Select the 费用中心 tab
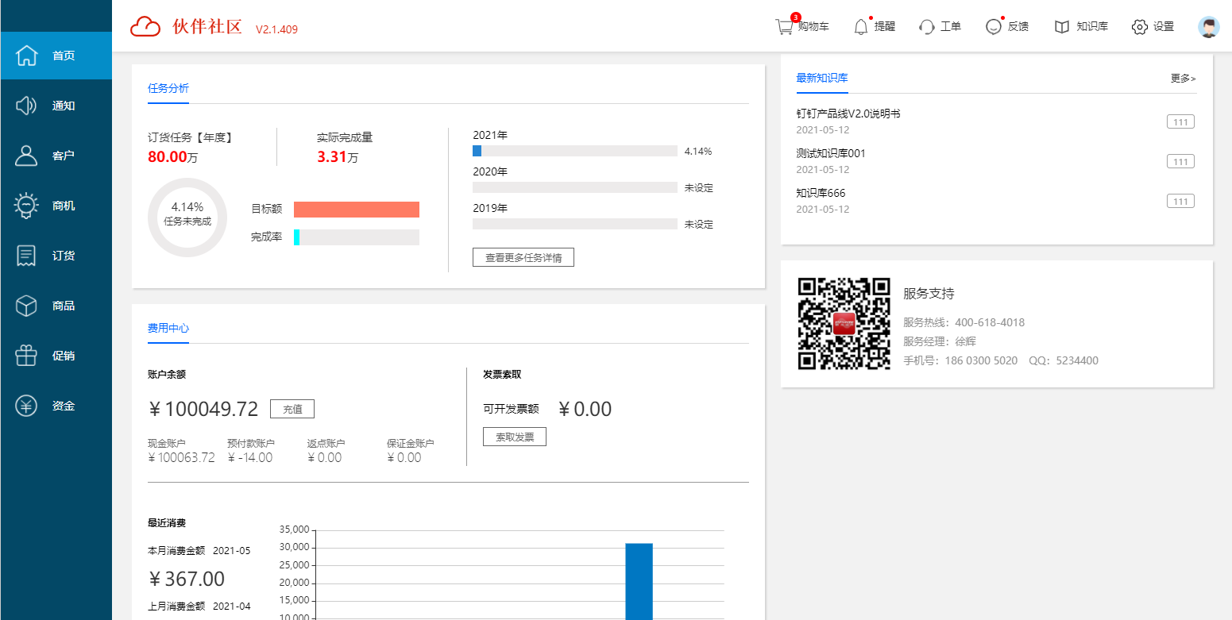This screenshot has width=1232, height=620. pos(168,328)
